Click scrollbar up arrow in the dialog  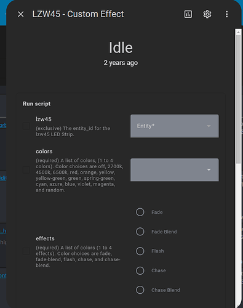click(x=238, y=32)
